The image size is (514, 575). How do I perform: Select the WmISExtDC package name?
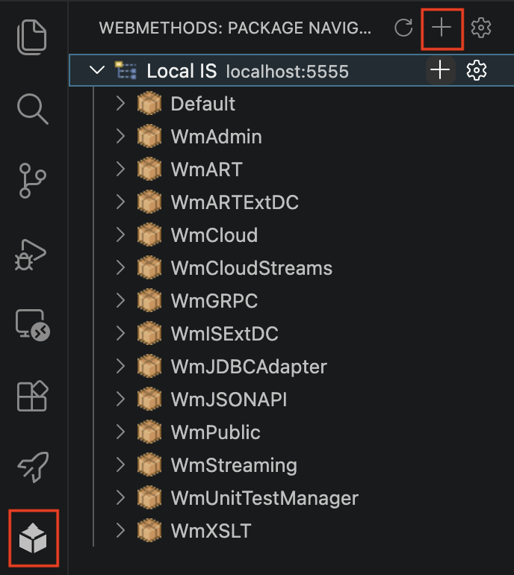(225, 334)
